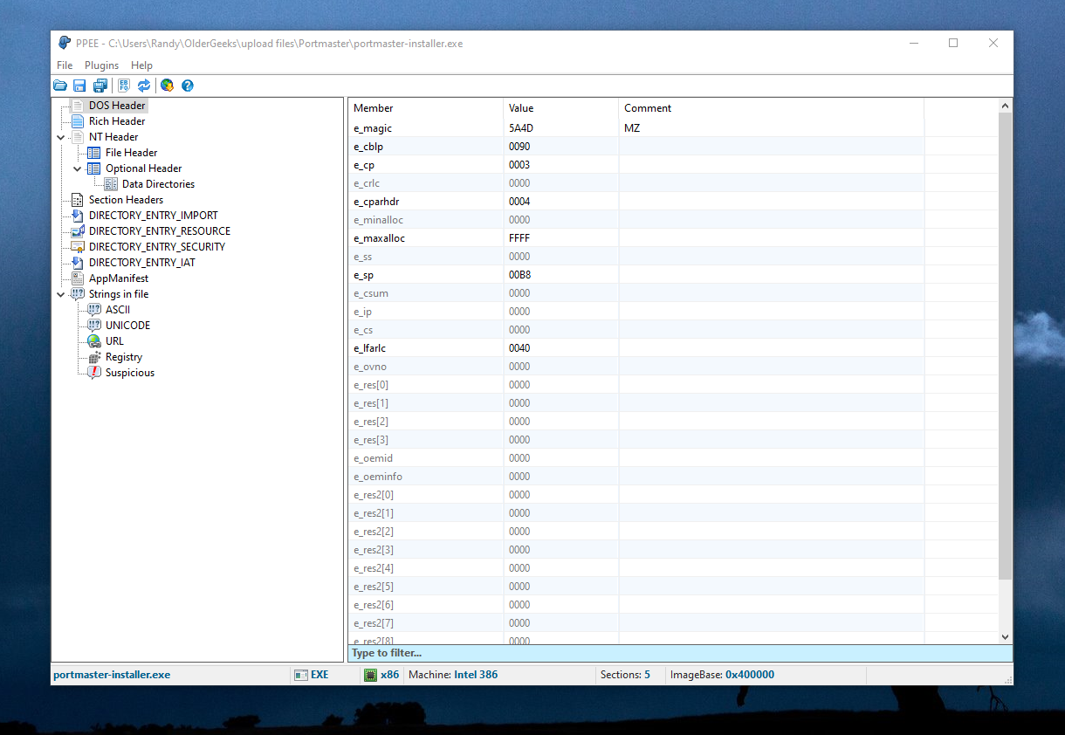Image resolution: width=1065 pixels, height=735 pixels.
Task: Click the e_sp member cell
Action: 426,275
